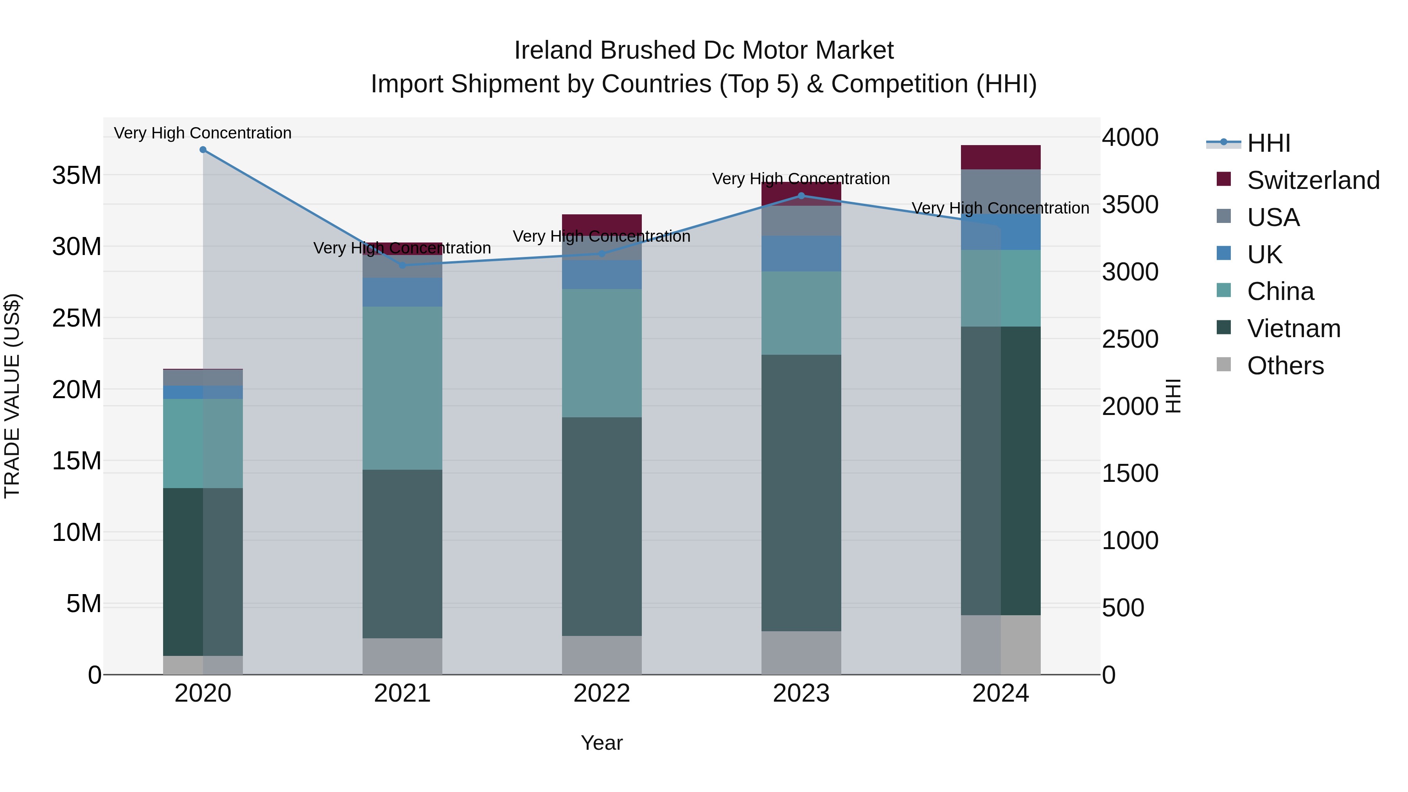This screenshot has height=792, width=1408.
Task: Click the 2024 x-axis label
Action: [x=1001, y=693]
